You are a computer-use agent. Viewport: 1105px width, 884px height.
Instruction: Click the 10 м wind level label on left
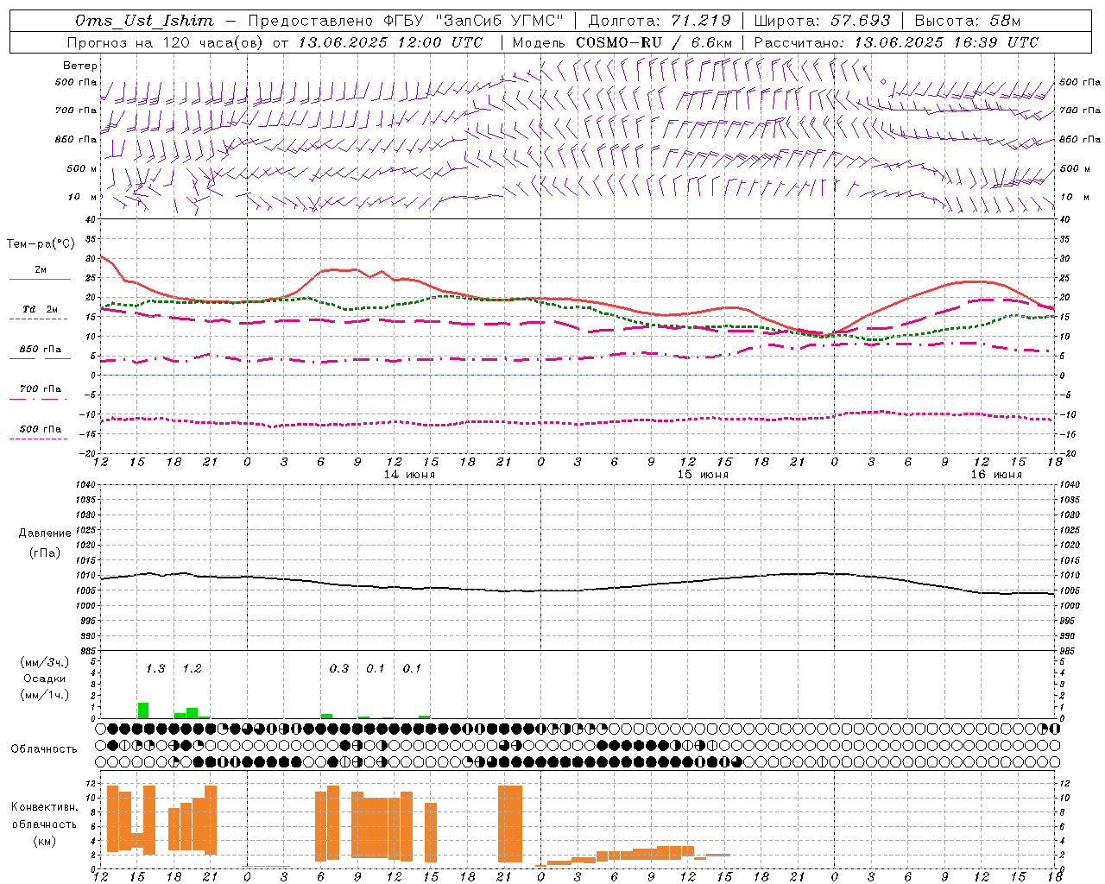tap(83, 197)
